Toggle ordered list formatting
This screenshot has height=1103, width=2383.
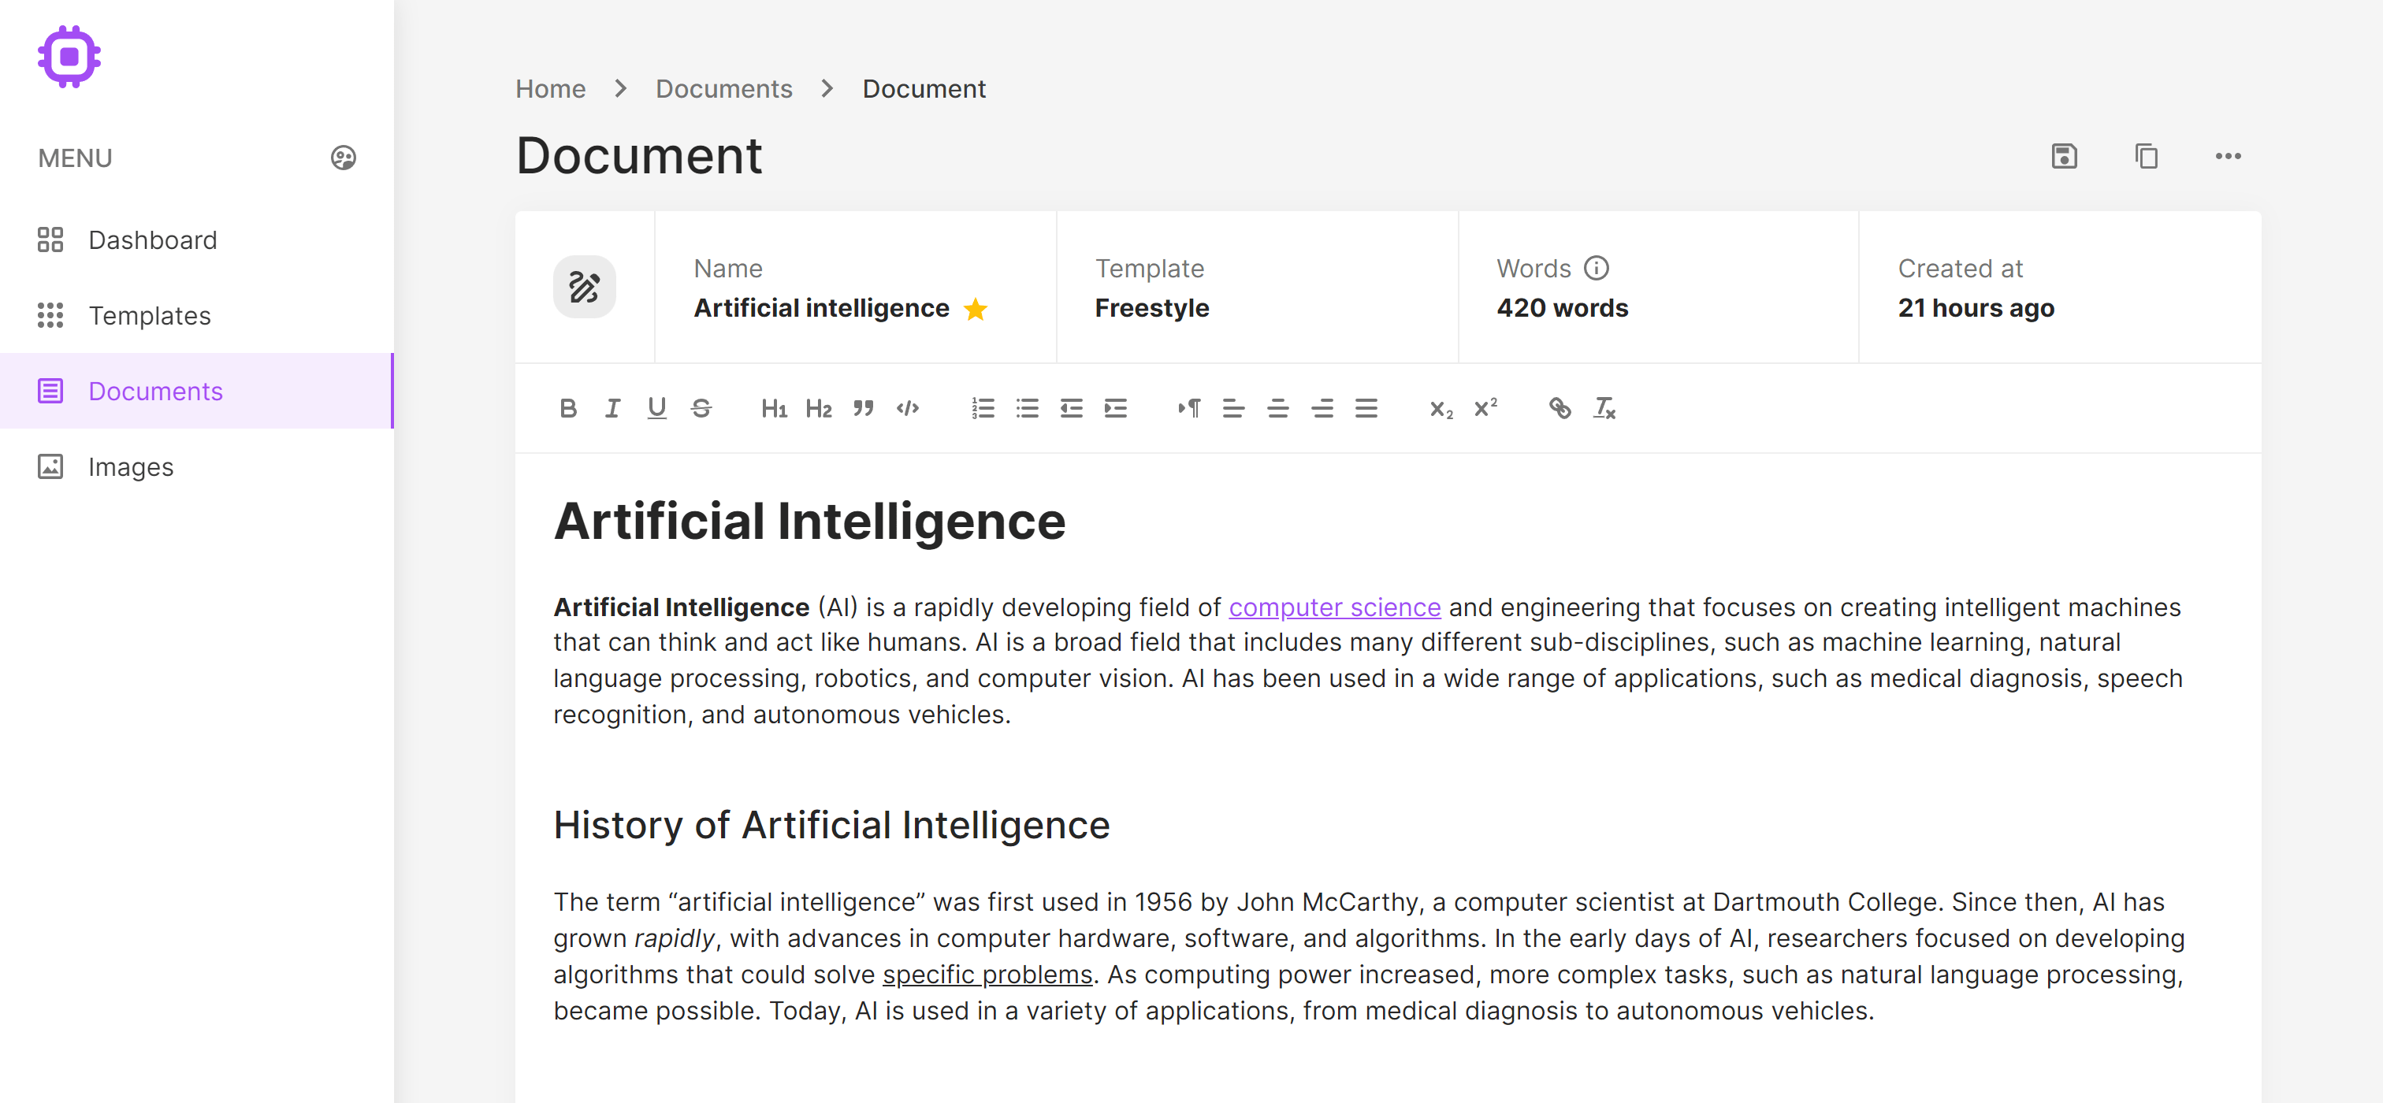(982, 407)
